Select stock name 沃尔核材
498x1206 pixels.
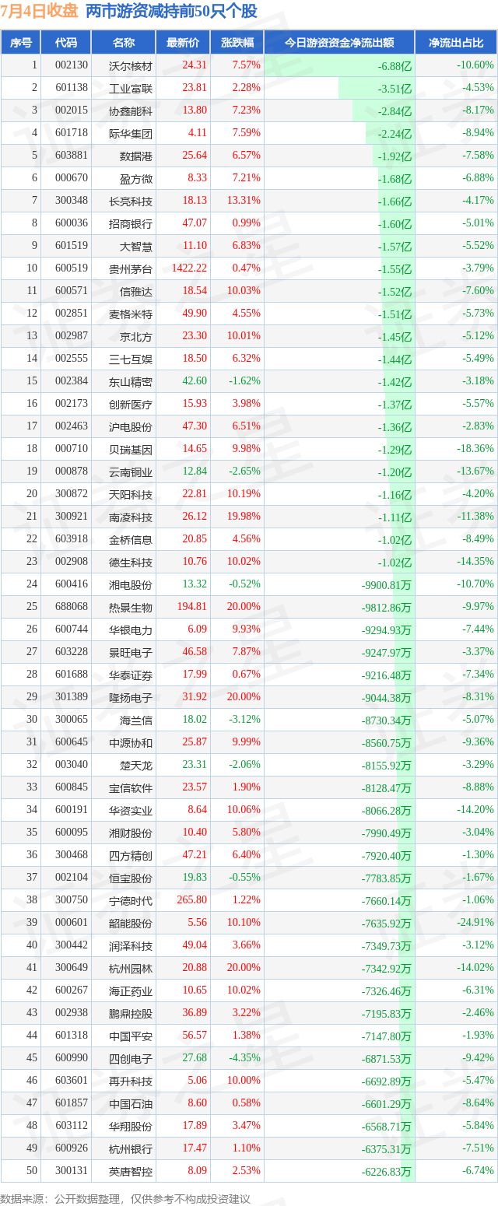click(x=131, y=65)
